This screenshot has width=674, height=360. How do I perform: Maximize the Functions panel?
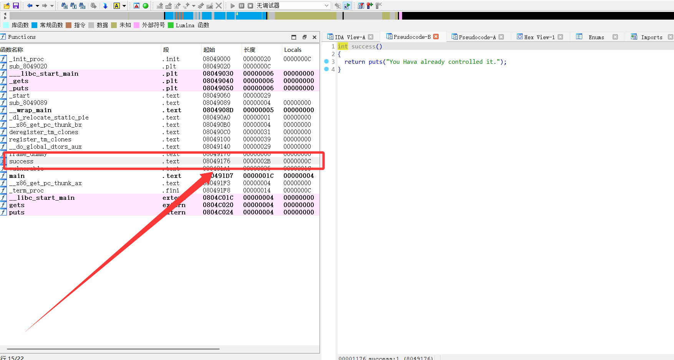click(x=294, y=37)
